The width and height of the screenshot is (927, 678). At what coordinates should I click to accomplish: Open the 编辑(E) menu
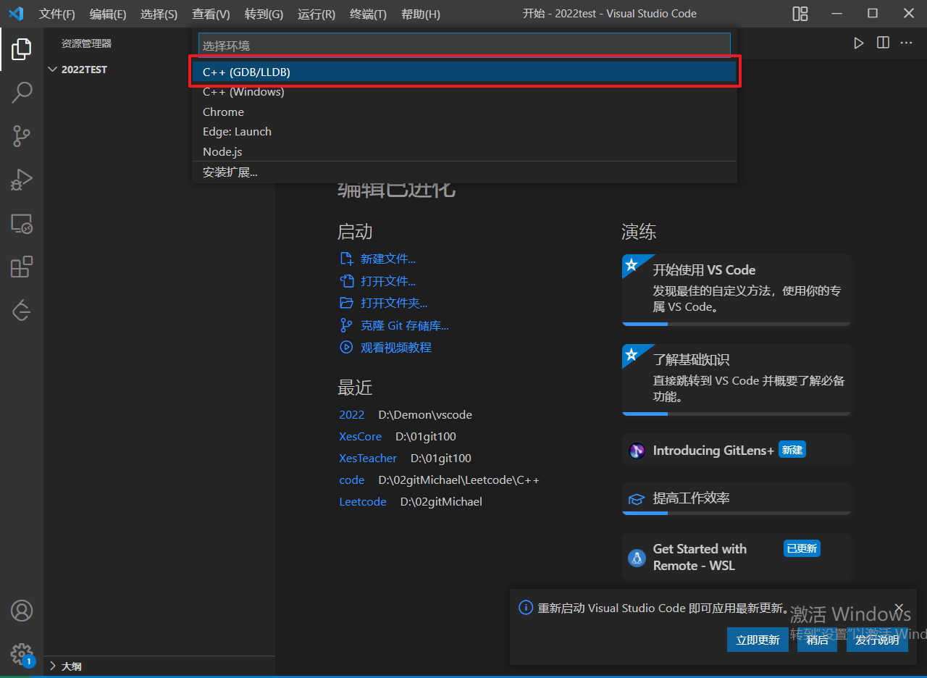point(108,14)
